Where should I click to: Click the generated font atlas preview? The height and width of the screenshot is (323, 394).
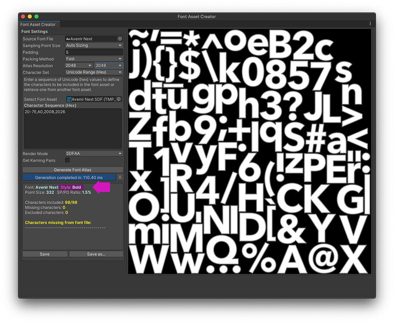[249, 152]
